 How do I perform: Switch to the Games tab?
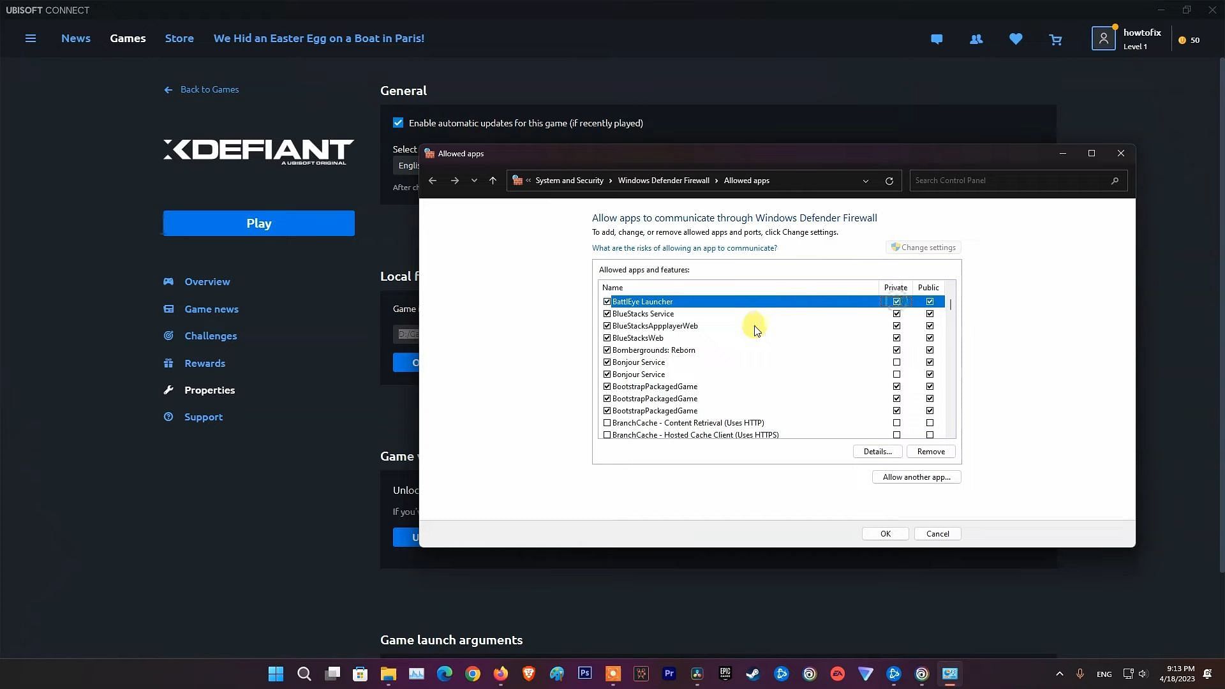[128, 38]
